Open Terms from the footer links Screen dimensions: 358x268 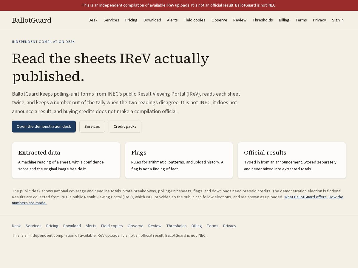pos(212,226)
